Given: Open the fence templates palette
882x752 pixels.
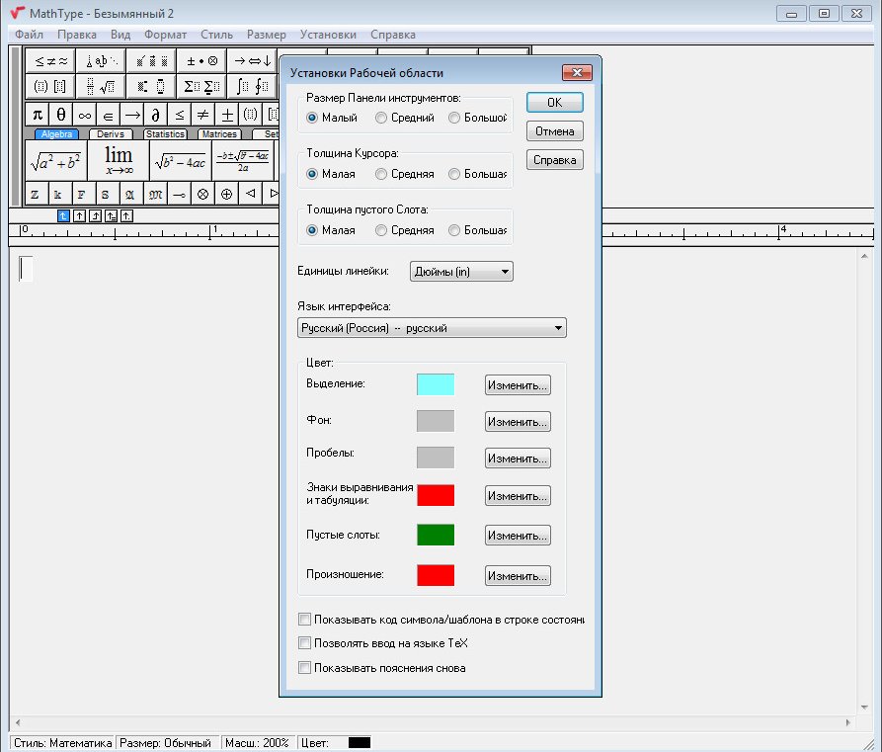Looking at the screenshot, I should point(50,86).
